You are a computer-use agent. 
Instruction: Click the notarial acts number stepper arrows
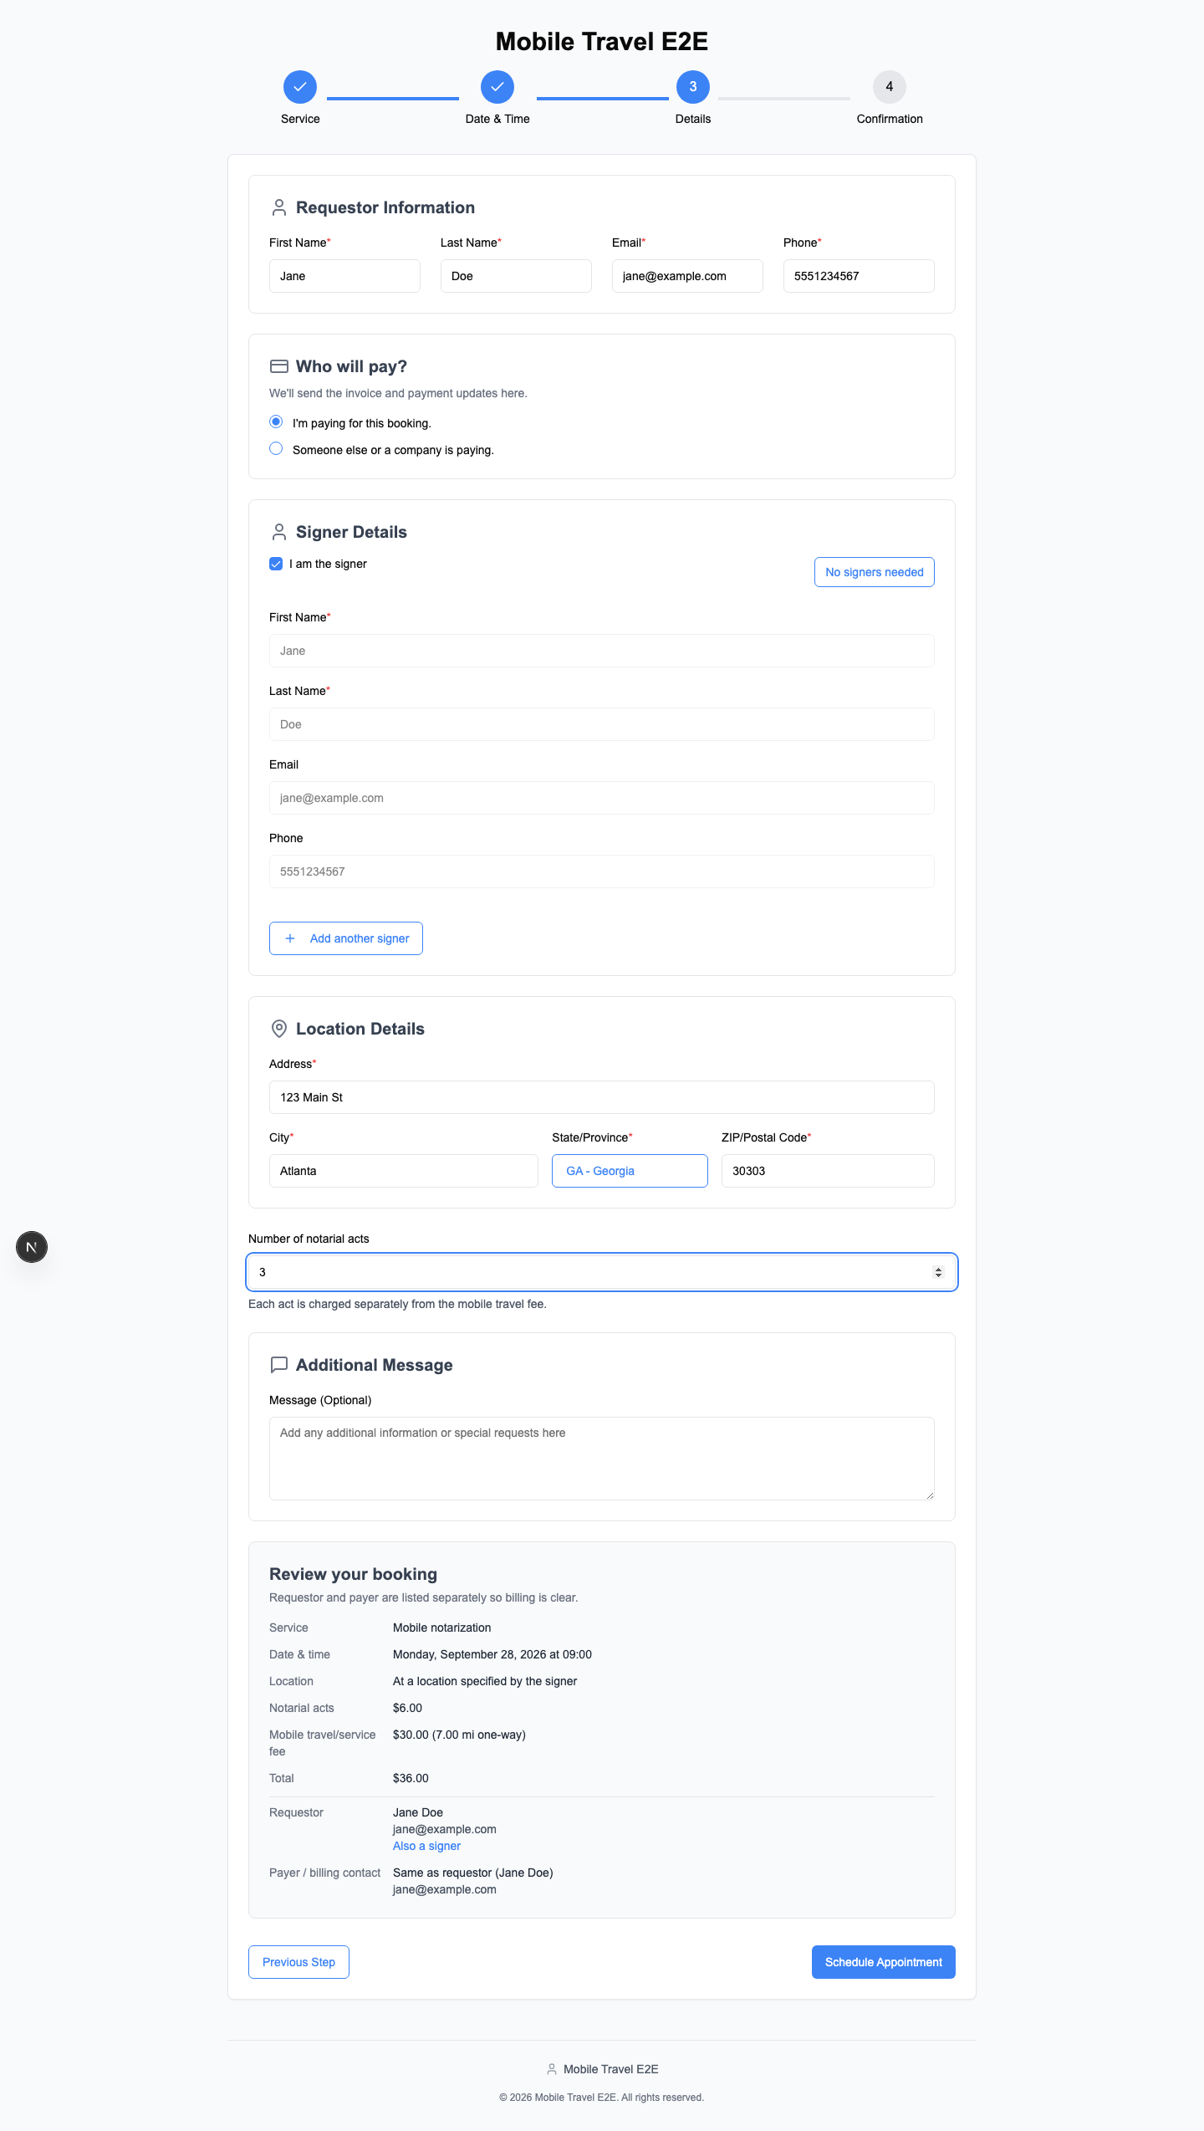point(938,1272)
